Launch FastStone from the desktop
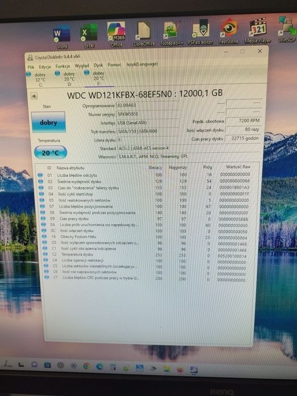Image resolution: width=297 pixels, height=396 pixels. pyautogui.click(x=229, y=32)
